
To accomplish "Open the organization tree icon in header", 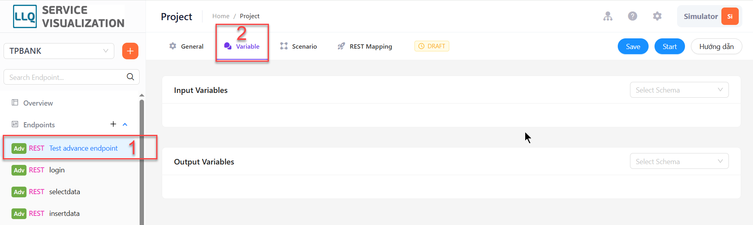I will pos(608,16).
